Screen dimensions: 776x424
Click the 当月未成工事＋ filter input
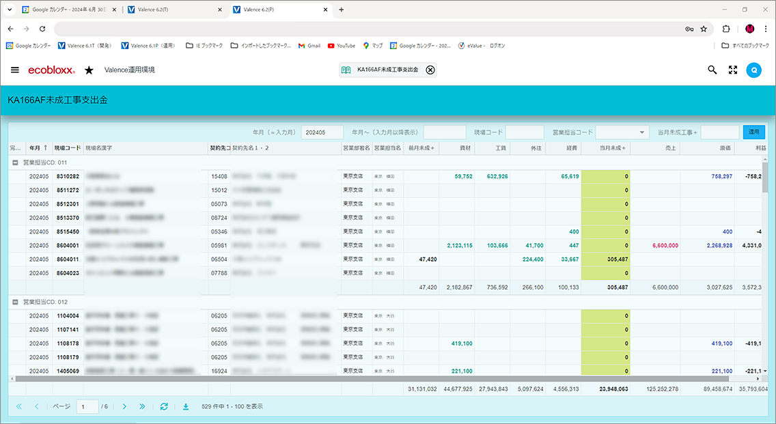(720, 132)
